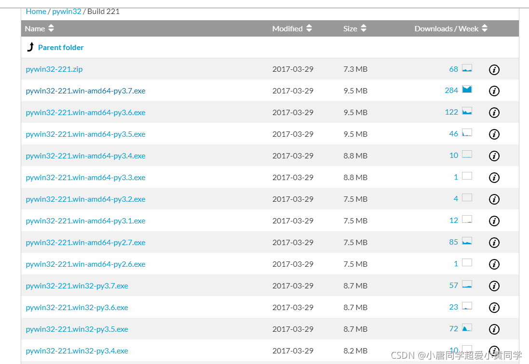
Task: Sort by Downloads / Week column arrows
Action: tap(485, 28)
